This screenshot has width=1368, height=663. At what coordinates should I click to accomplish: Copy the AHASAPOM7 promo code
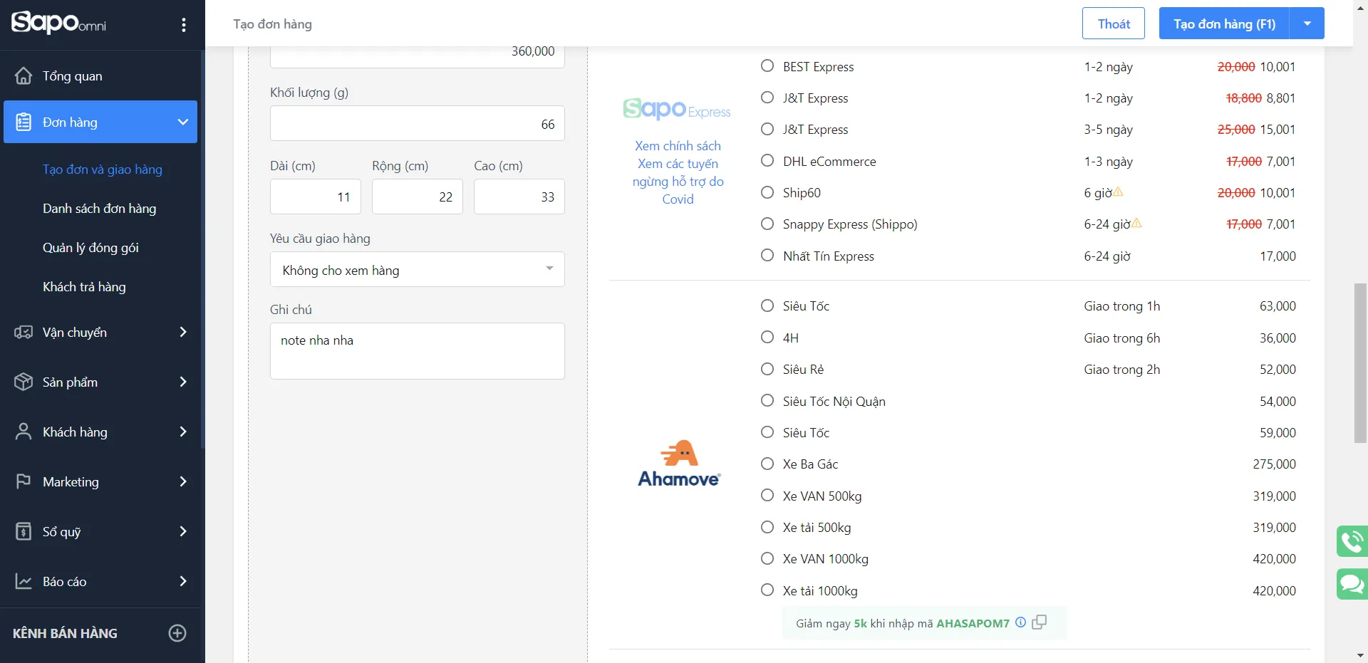[x=1040, y=622]
